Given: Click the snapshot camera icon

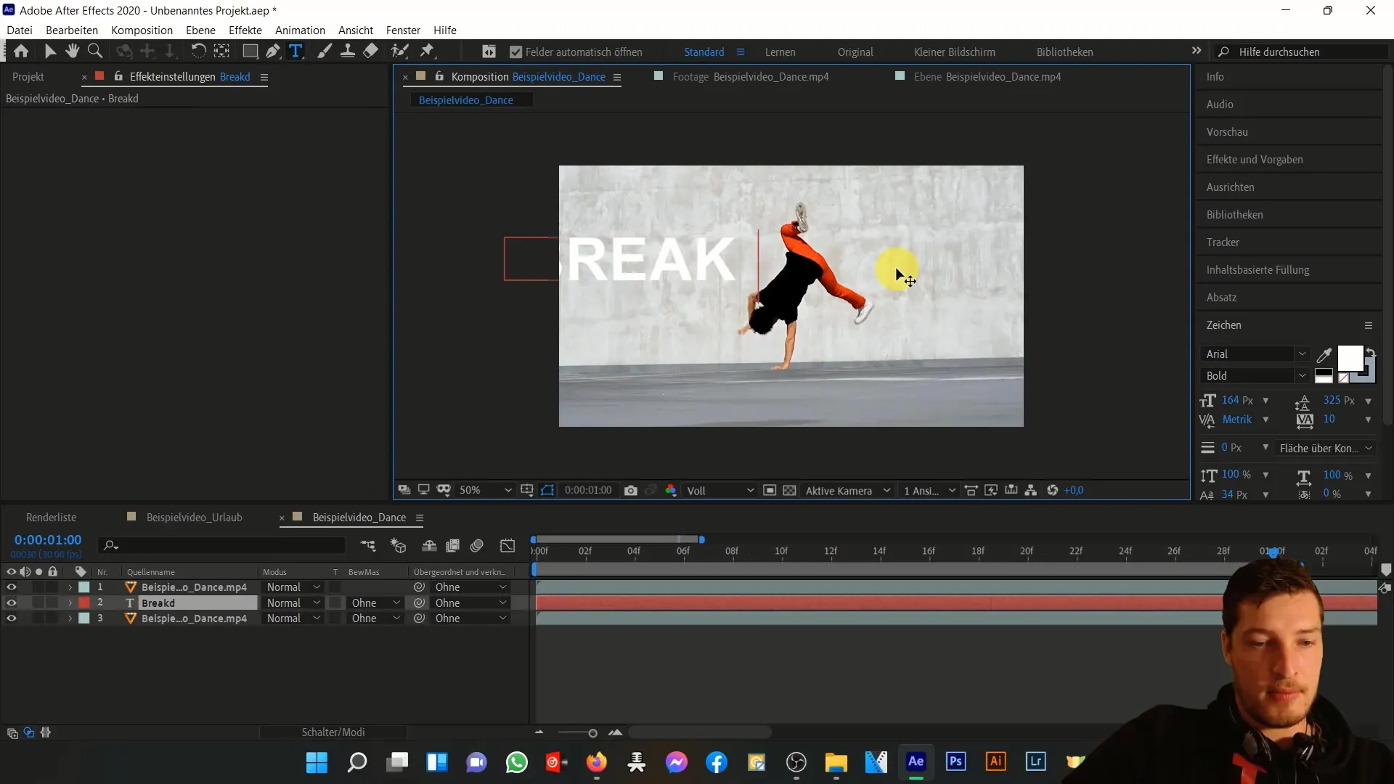Looking at the screenshot, I should 630,491.
